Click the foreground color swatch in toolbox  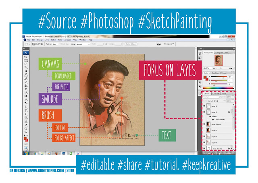[x=25, y=138]
